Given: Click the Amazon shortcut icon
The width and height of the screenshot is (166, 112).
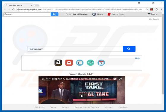Looking at the screenshot, I should 58,63.
